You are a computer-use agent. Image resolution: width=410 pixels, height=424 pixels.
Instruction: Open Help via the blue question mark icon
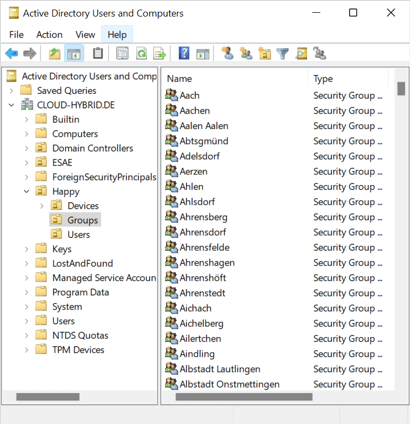(184, 53)
